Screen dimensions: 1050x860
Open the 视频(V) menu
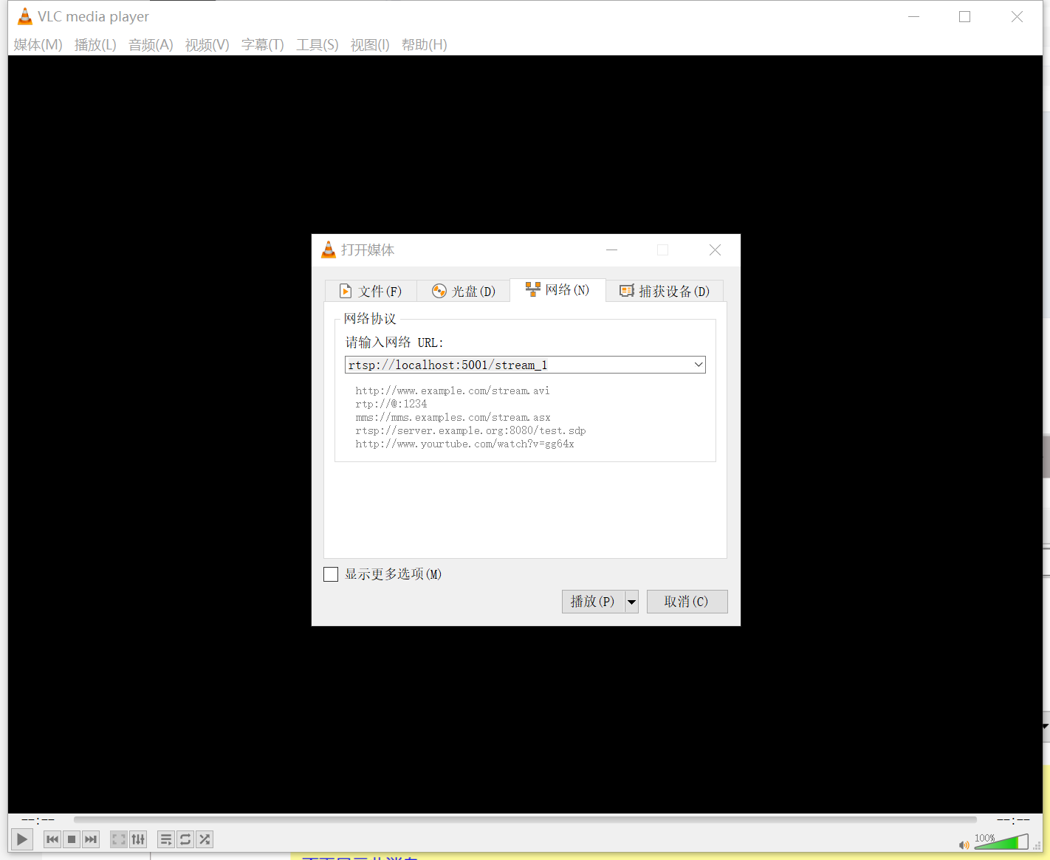coord(207,45)
